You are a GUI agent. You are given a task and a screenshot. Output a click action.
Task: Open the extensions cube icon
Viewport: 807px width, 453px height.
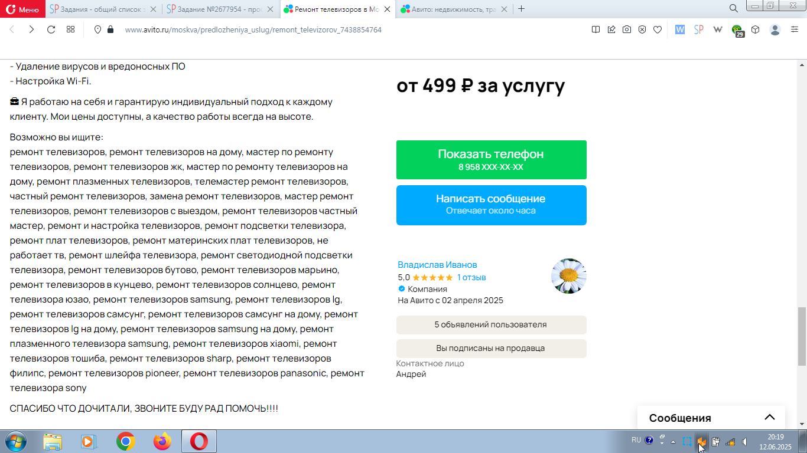(x=756, y=29)
